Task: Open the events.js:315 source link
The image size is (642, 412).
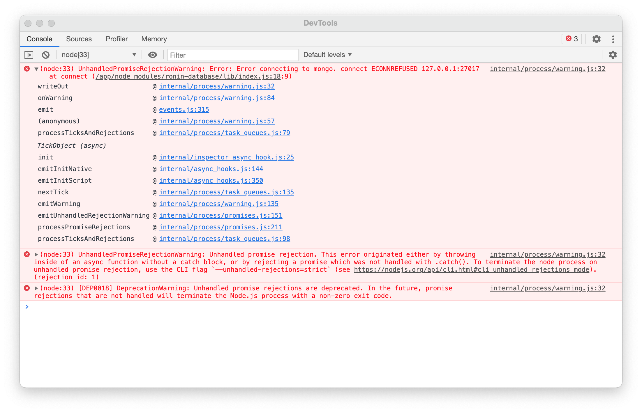Action: click(x=184, y=110)
